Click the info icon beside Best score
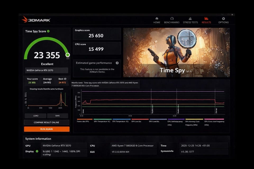Image resolution: width=254 pixels, height=169 pixels. point(65,79)
